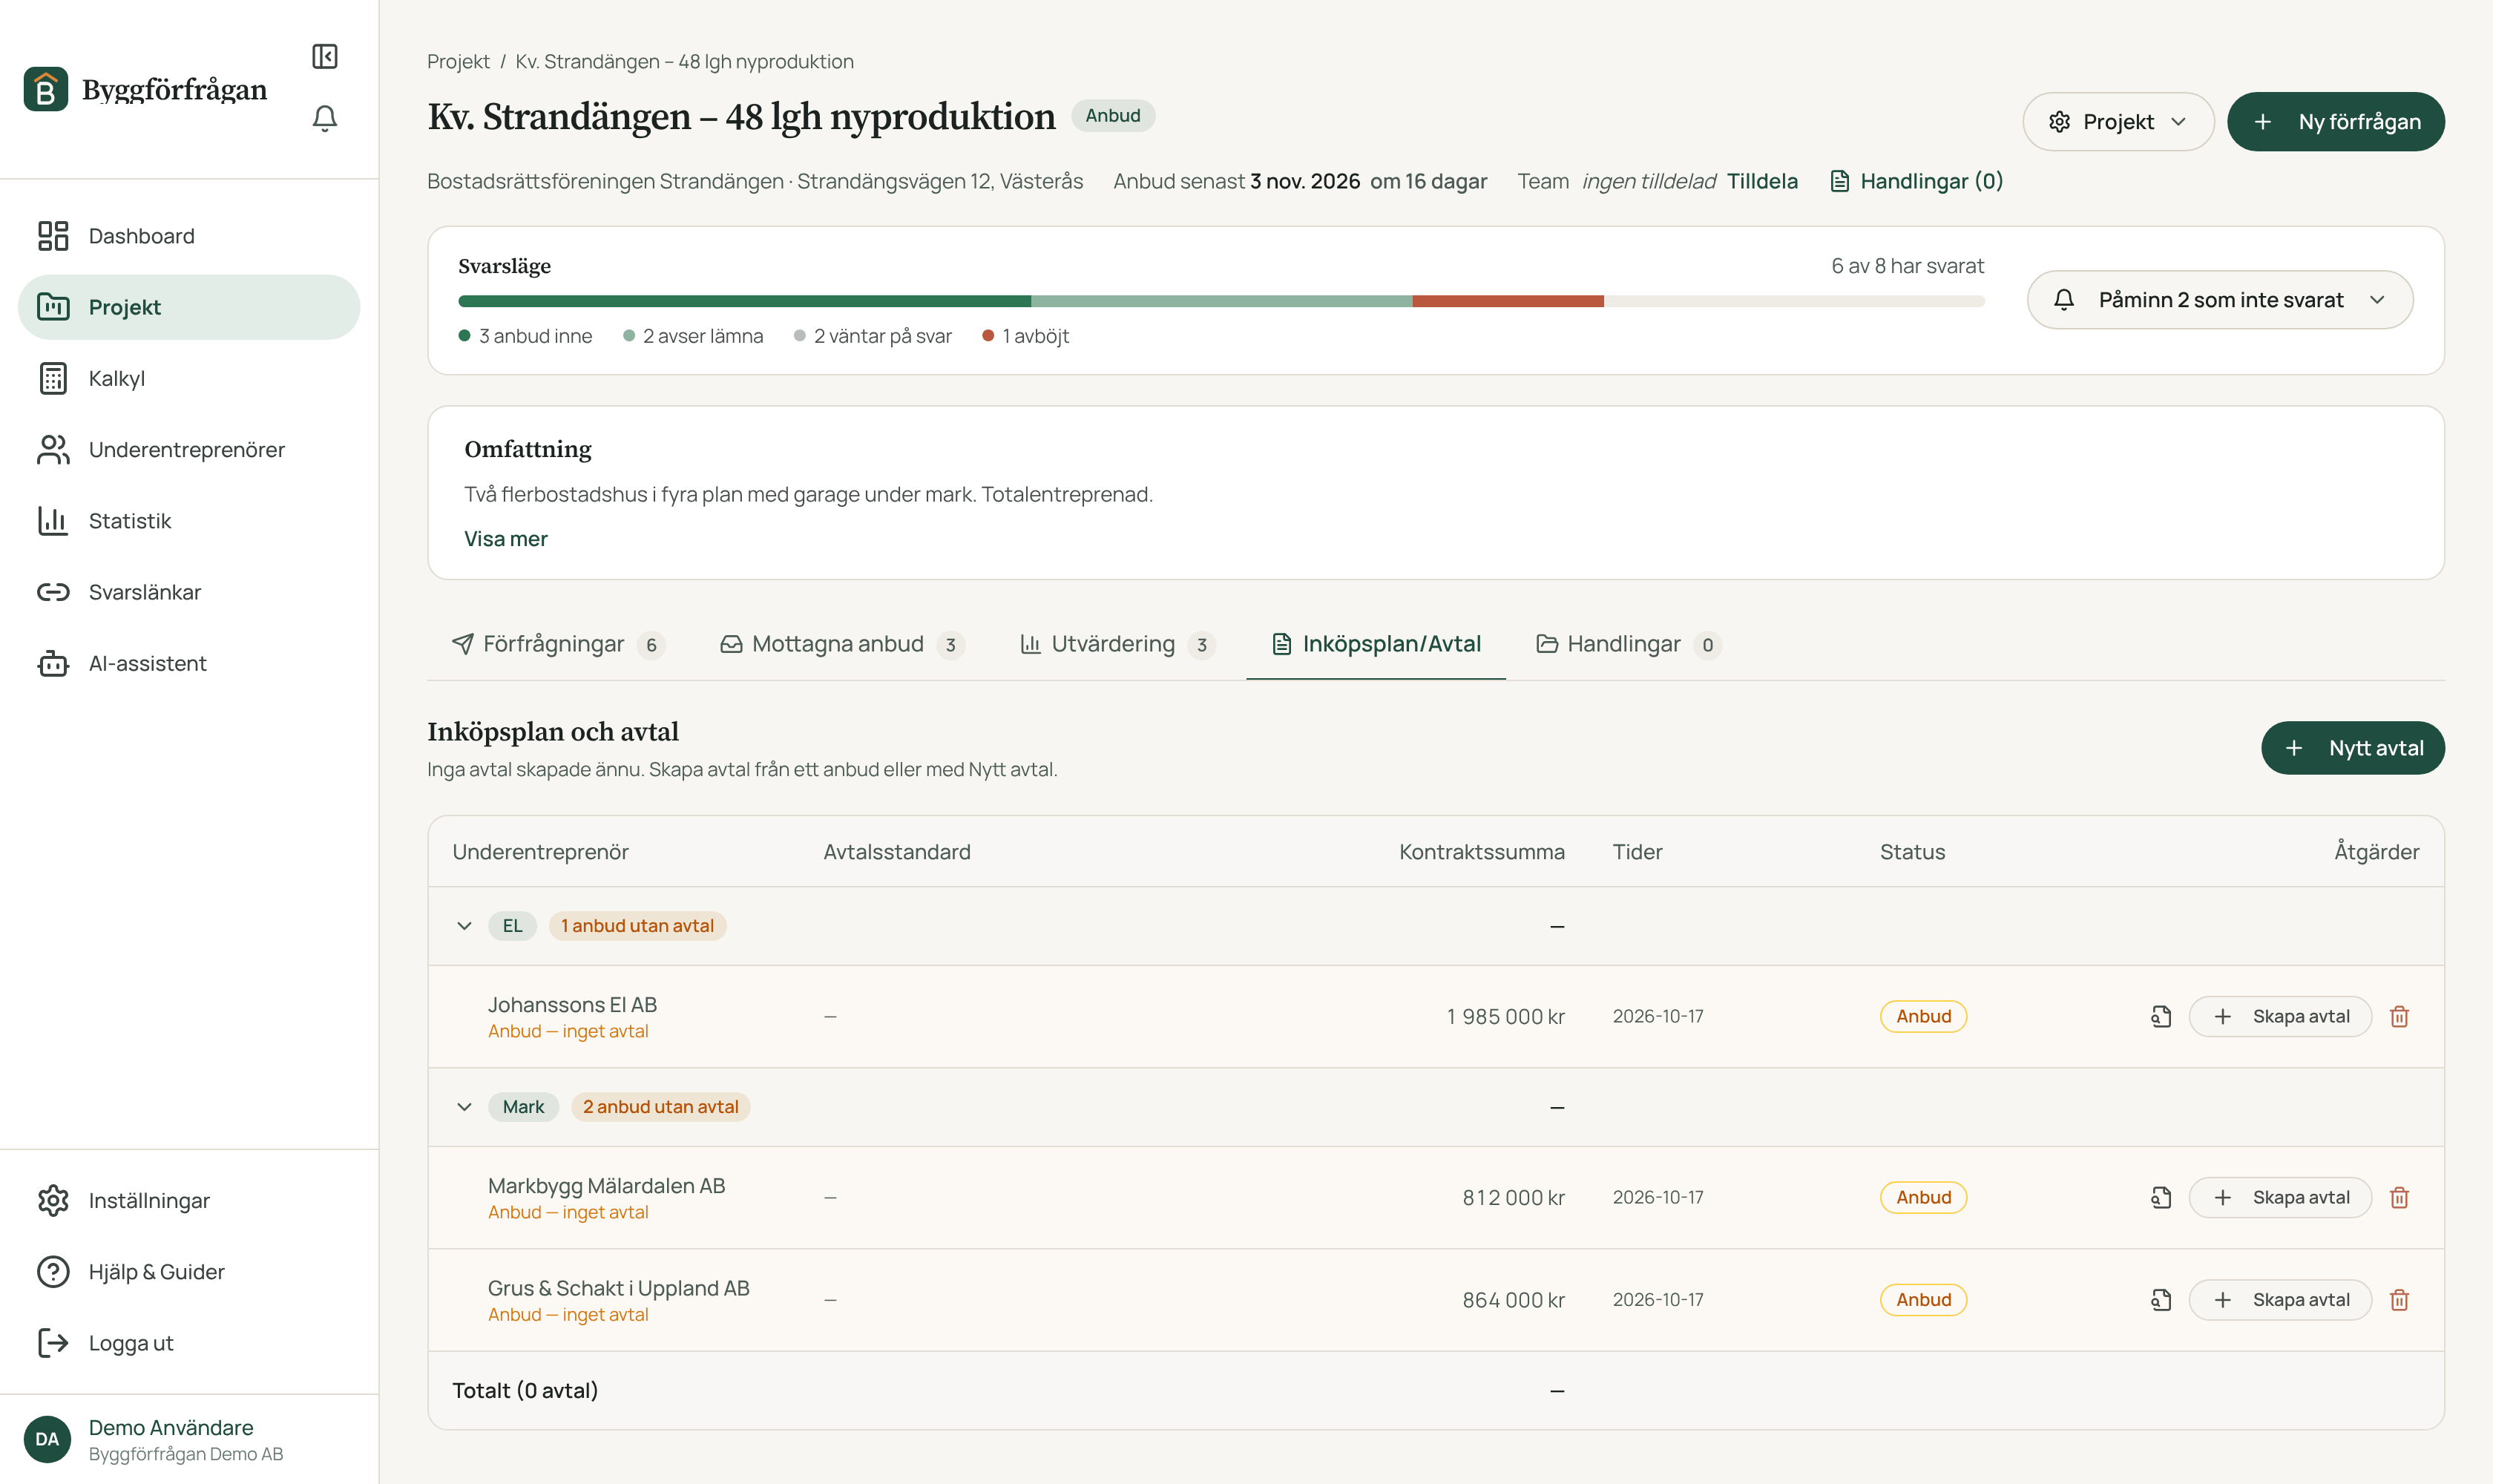Open the Projekt settings dropdown
2493x1484 pixels.
pos(2118,122)
